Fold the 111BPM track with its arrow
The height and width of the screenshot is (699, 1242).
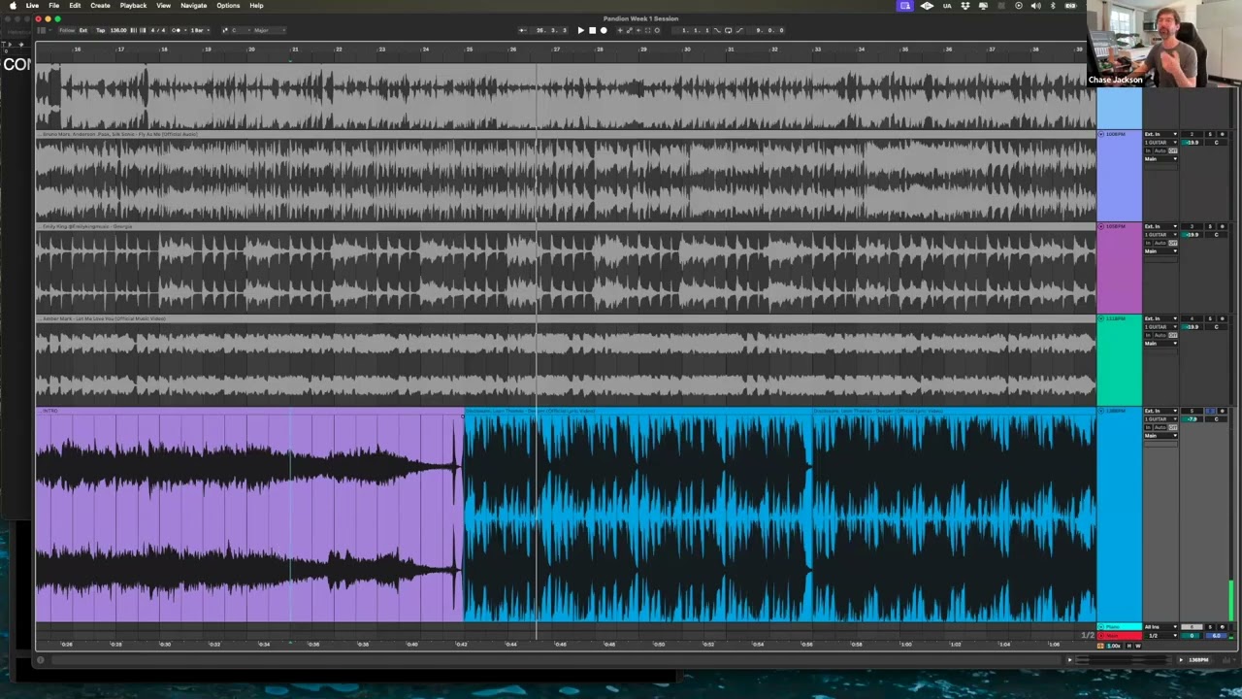click(1101, 318)
